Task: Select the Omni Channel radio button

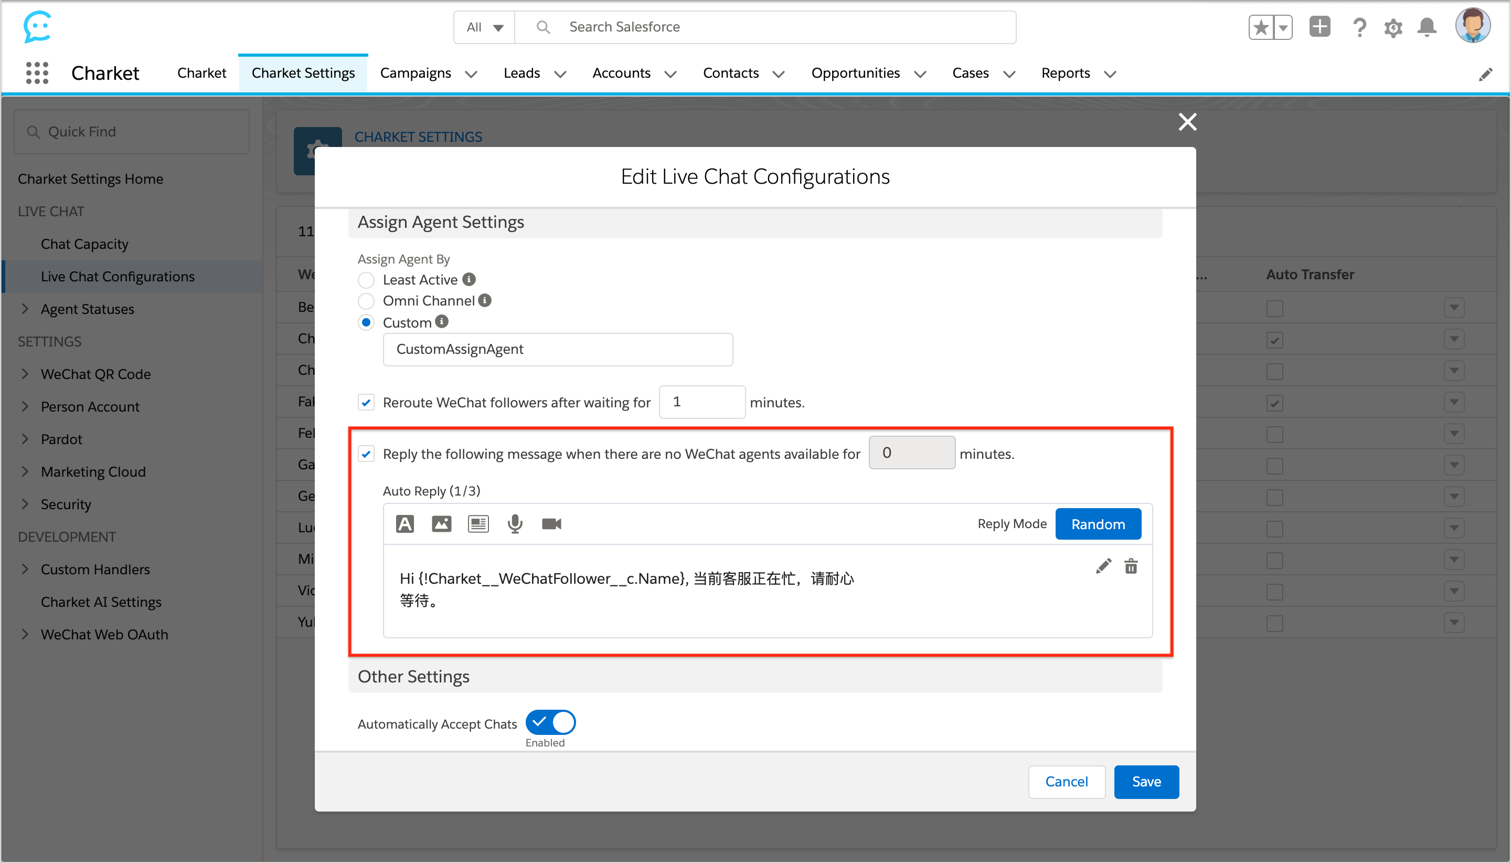Action: (367, 301)
